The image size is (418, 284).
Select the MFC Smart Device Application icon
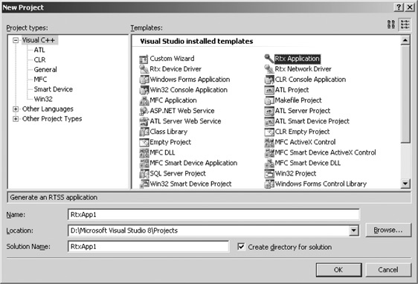pyautogui.click(x=144, y=163)
